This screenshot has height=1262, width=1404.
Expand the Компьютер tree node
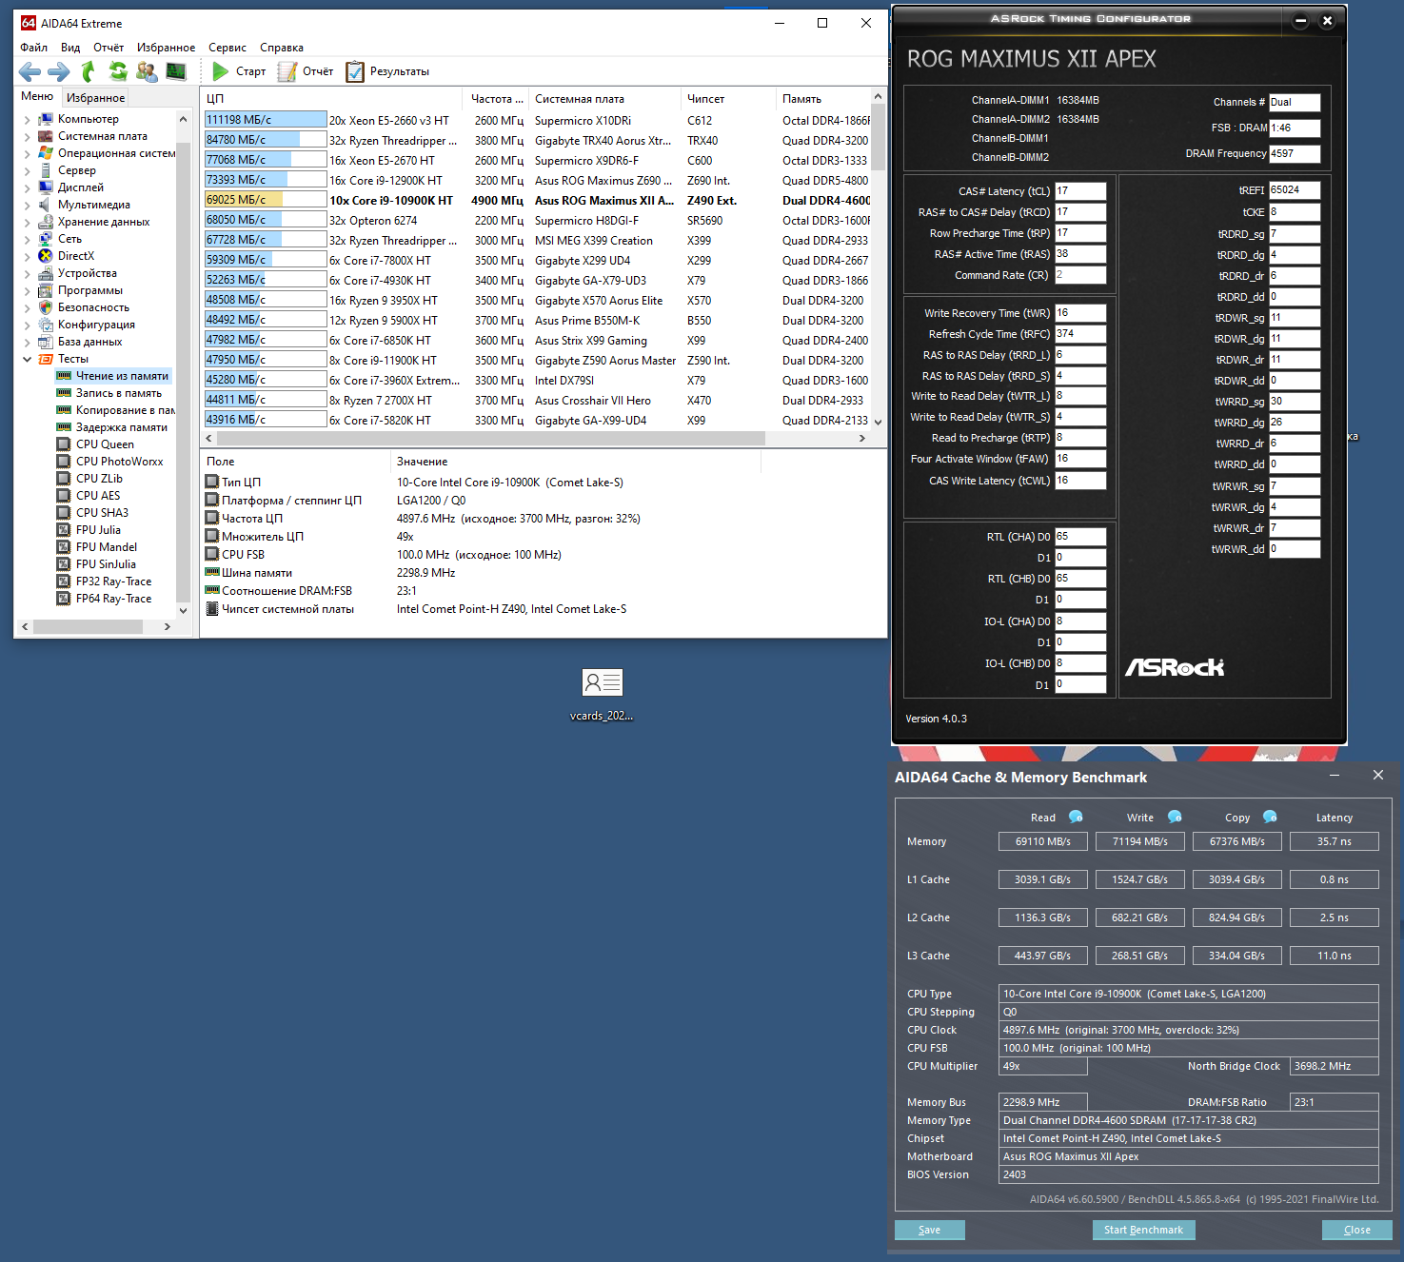click(x=27, y=120)
